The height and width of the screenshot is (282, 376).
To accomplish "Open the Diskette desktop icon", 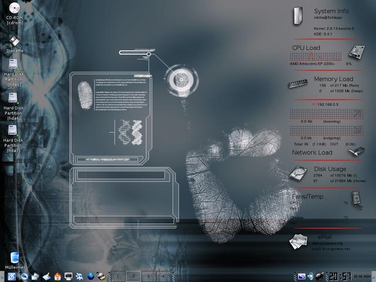I will pos(15,41).
